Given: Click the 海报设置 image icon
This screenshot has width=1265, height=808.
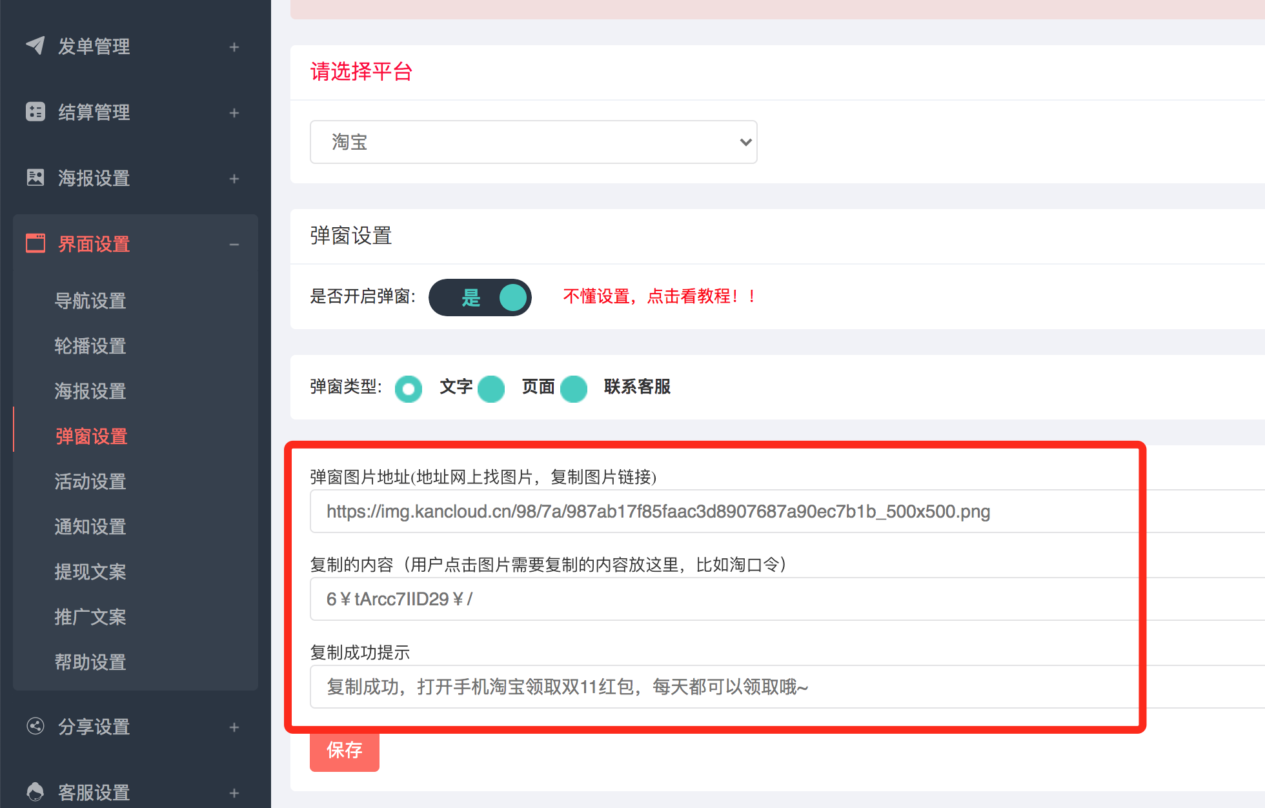Looking at the screenshot, I should click(x=35, y=178).
